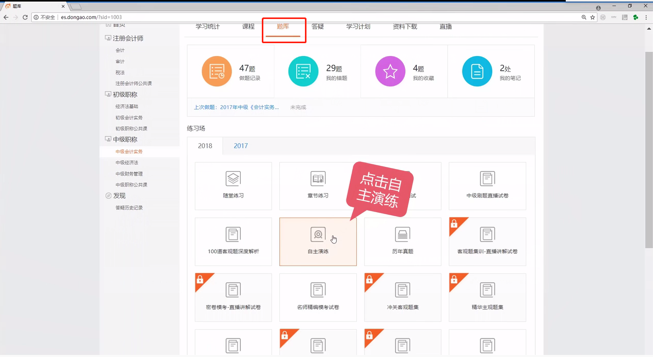Switch to the 2017 practice tab

(241, 146)
